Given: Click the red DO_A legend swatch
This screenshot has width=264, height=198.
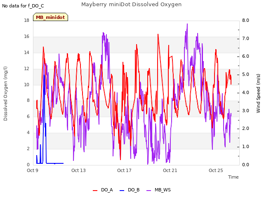Looking at the screenshot, I should (x=95, y=191).
